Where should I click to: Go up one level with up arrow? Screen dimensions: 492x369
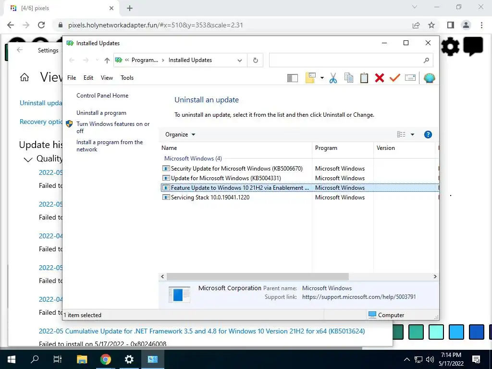[x=107, y=60]
